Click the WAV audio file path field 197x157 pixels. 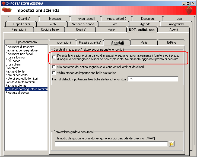[111, 144]
